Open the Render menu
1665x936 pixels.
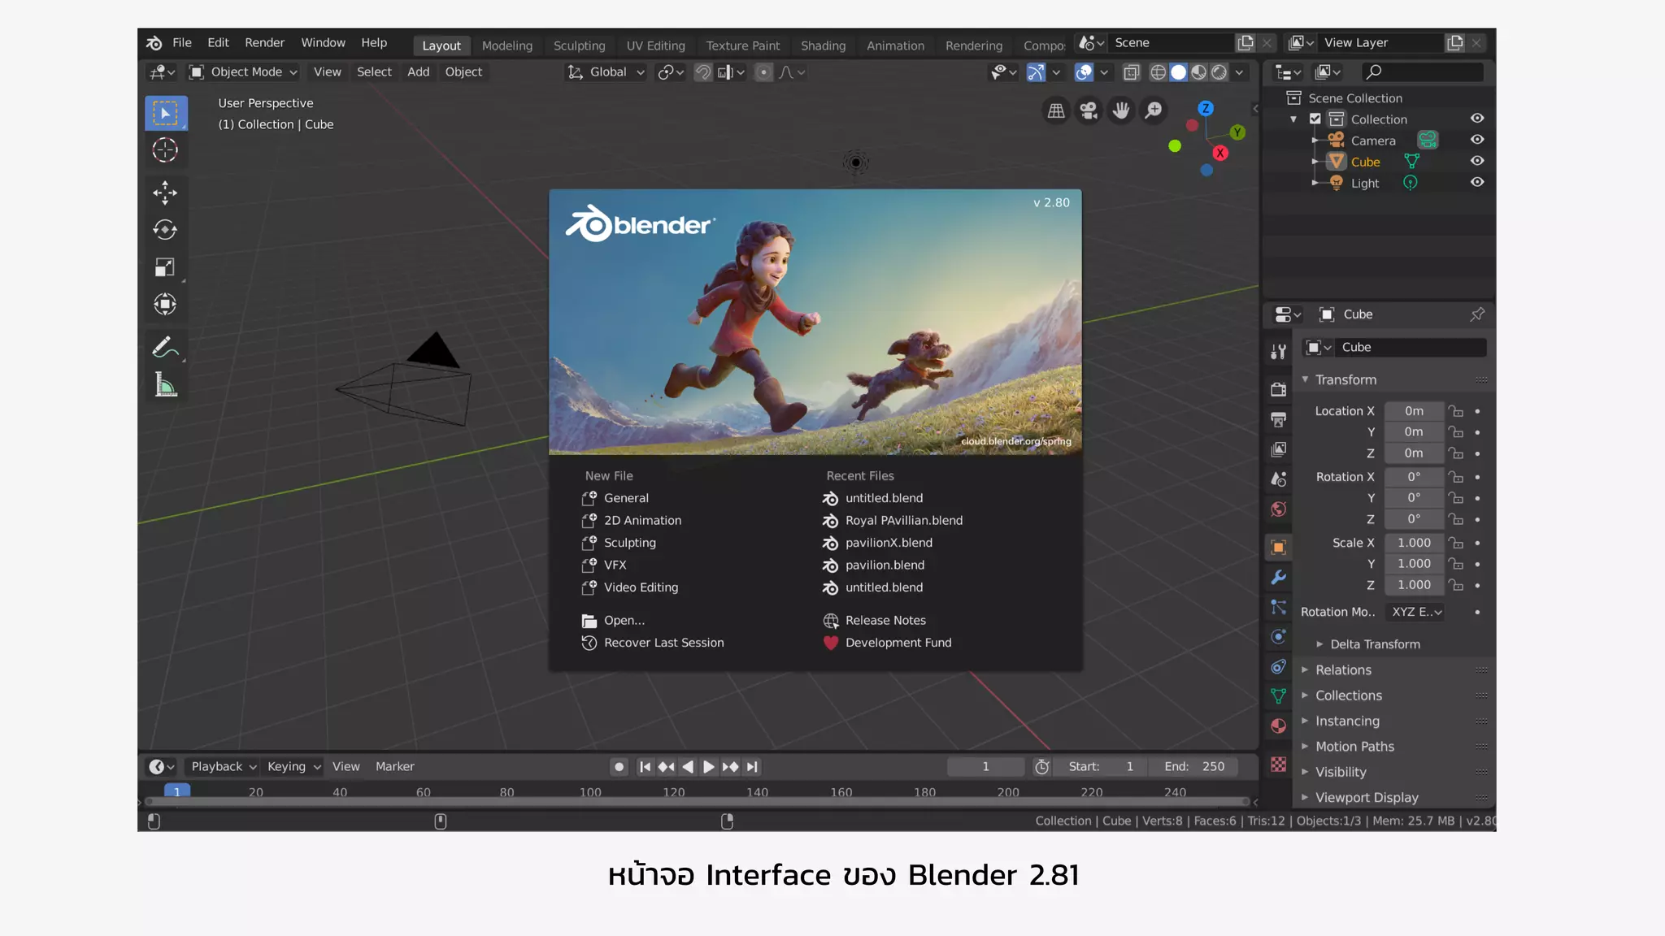(x=264, y=43)
